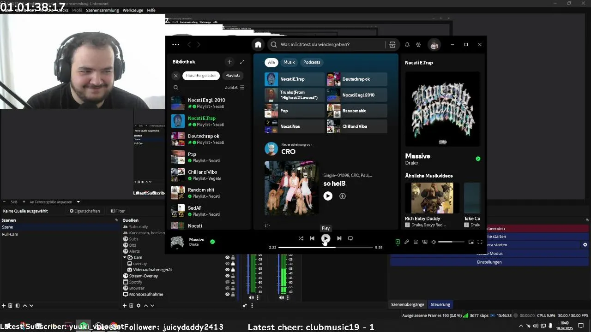591x332 pixels.
Task: Select the Alle filter chip
Action: [271, 62]
